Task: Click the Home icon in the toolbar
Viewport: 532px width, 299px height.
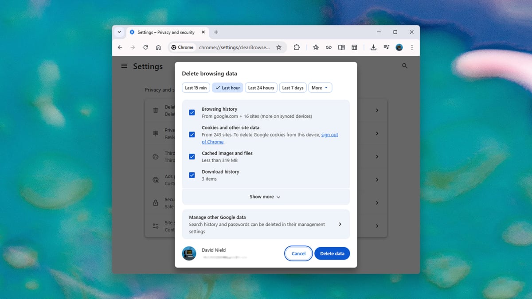Action: pyautogui.click(x=158, y=47)
